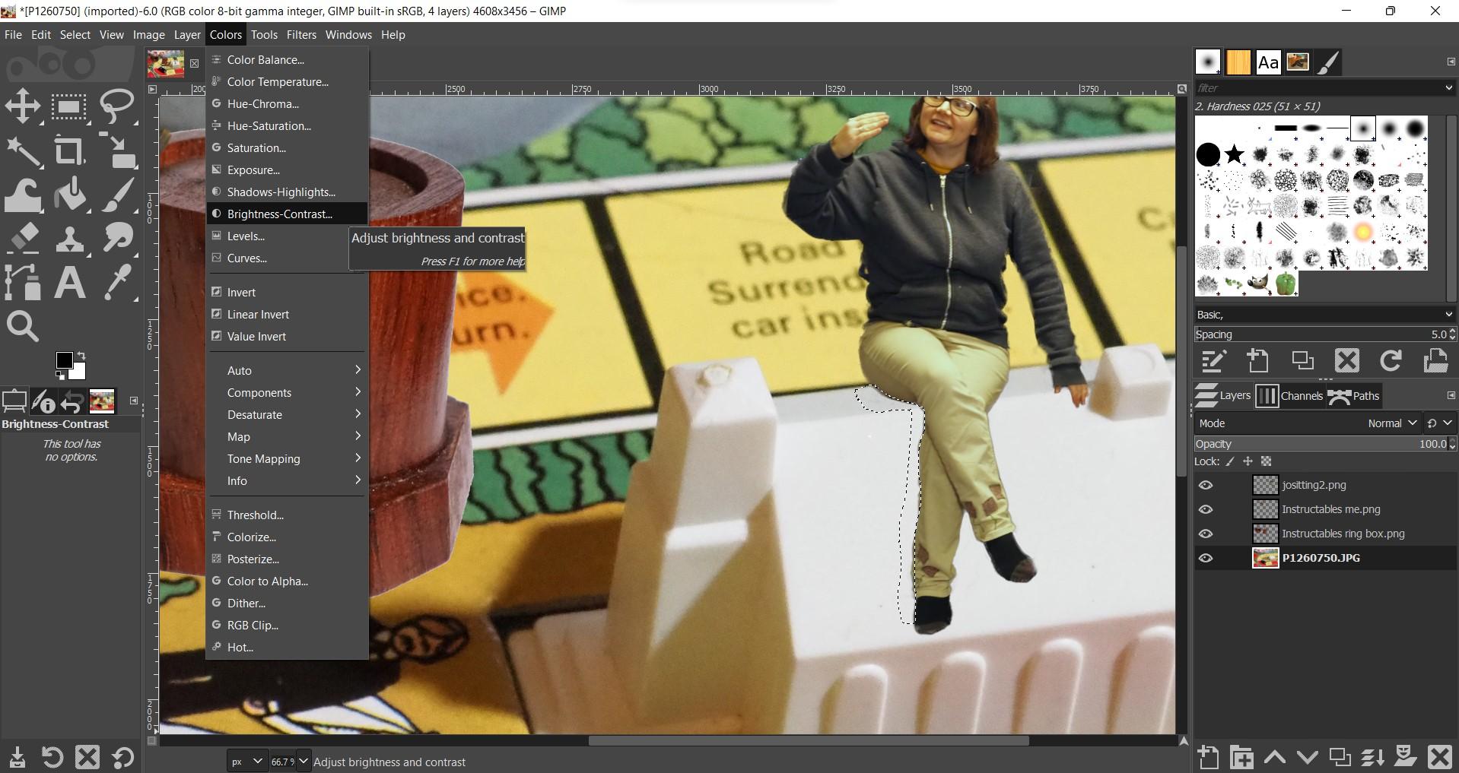Click the background color swatch

(x=79, y=372)
